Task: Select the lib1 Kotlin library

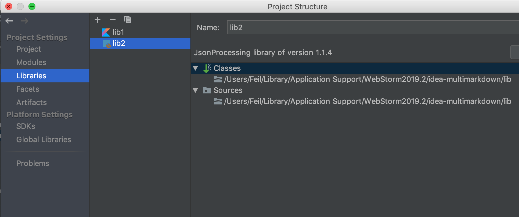Action: pyautogui.click(x=118, y=32)
